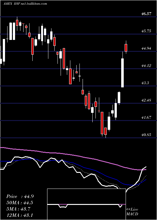Click the 44.12 price level label

click(146, 65)
